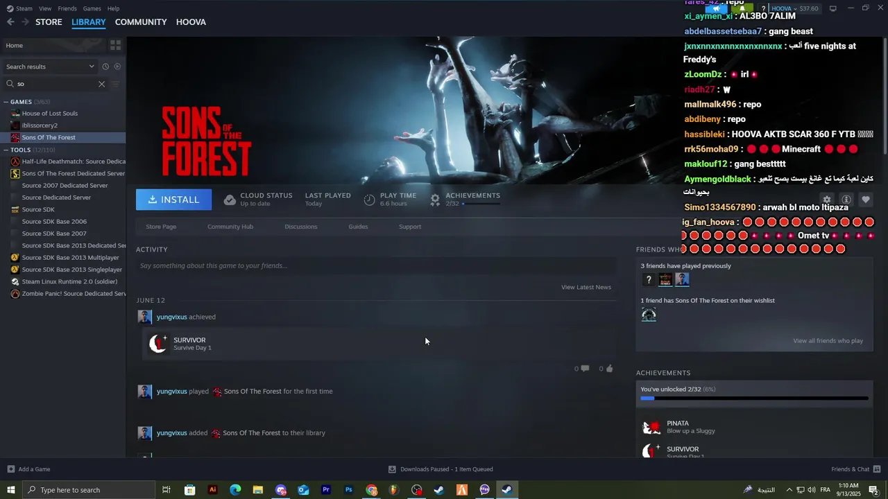Image resolution: width=888 pixels, height=499 pixels.
Task: Open the Games menu
Action: click(92, 8)
